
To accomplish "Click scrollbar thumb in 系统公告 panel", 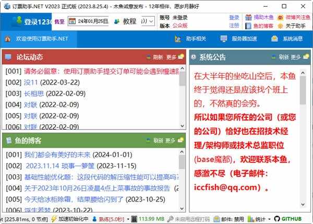I will 303,90.
